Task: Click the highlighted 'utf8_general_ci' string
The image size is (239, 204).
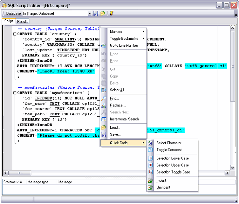Action: click(x=206, y=66)
